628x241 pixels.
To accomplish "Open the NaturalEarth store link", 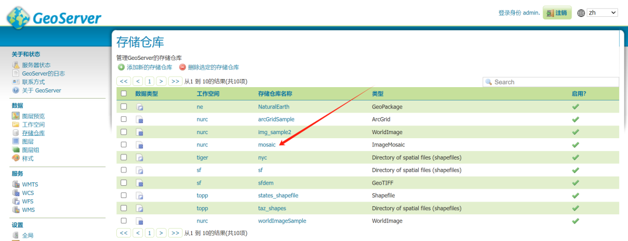I will click(273, 107).
